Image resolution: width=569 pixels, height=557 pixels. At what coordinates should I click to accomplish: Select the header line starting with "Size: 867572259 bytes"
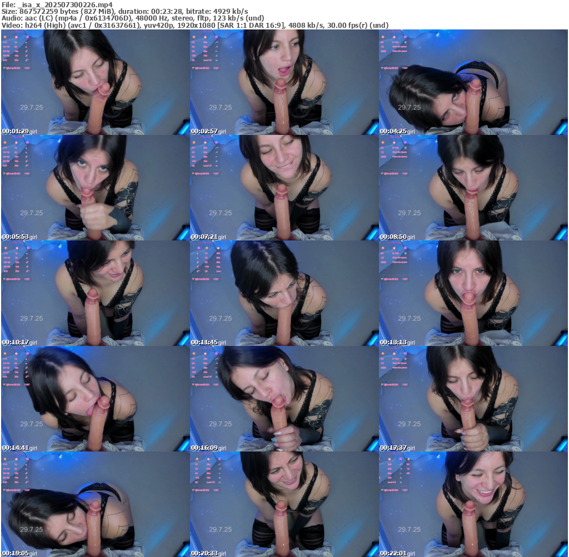tap(125, 11)
